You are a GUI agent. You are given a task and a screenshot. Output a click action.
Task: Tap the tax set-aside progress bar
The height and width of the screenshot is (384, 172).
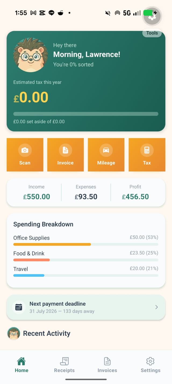85,114
